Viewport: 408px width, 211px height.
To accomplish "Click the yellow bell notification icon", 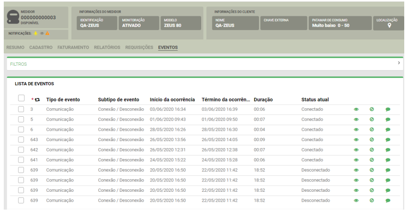I will pos(36,34).
